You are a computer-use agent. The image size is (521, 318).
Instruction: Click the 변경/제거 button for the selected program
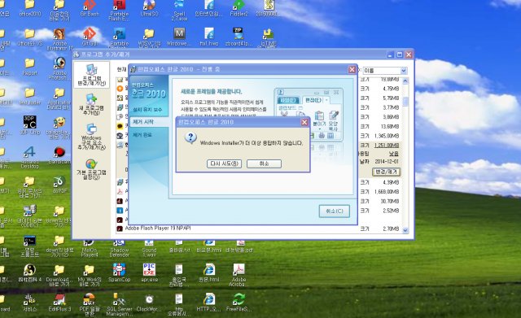(x=386, y=172)
